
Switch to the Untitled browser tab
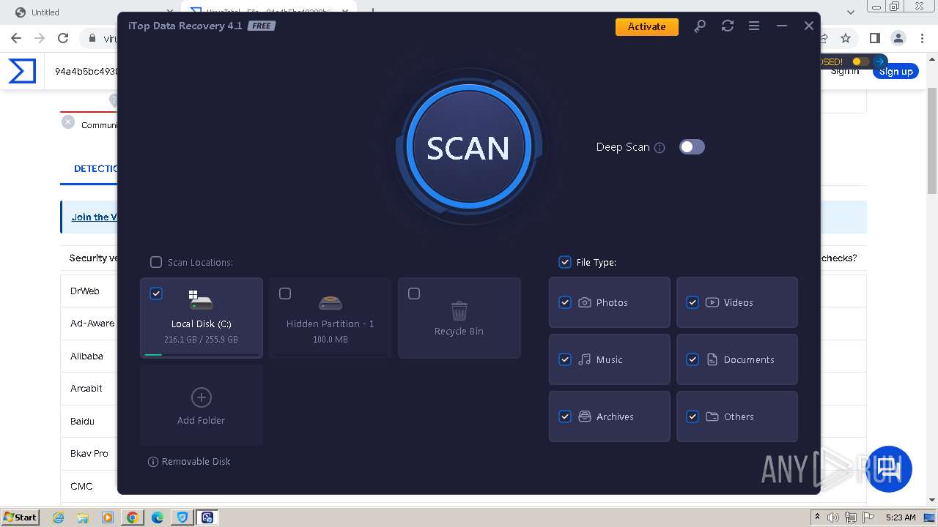[92, 12]
